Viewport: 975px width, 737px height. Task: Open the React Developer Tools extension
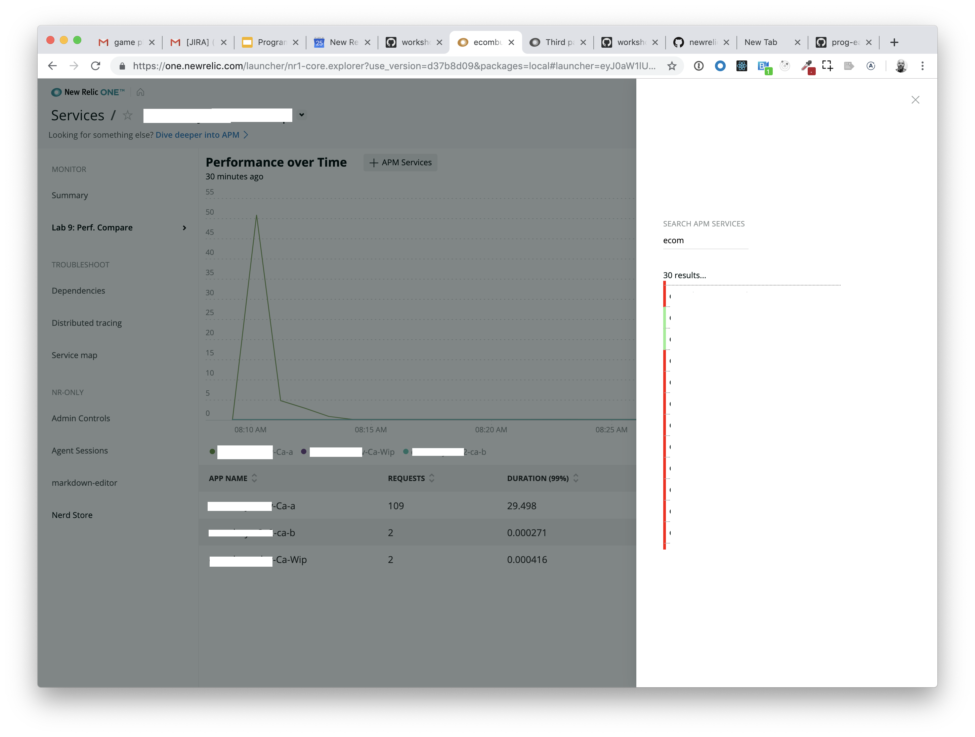pyautogui.click(x=741, y=66)
